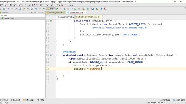186x104 pixels.
Task: Select the app module in project tree
Action: coord(5,16)
